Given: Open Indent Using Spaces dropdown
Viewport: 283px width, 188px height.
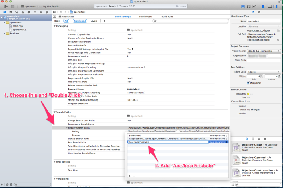Looking at the screenshot, I should [264, 72].
